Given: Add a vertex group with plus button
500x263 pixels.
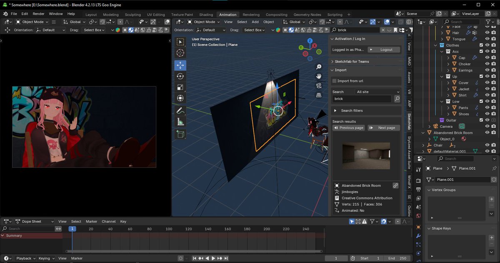Looking at the screenshot, I should click(492, 199).
